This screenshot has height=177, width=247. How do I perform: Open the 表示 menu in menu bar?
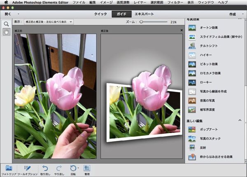[x=191, y=2]
